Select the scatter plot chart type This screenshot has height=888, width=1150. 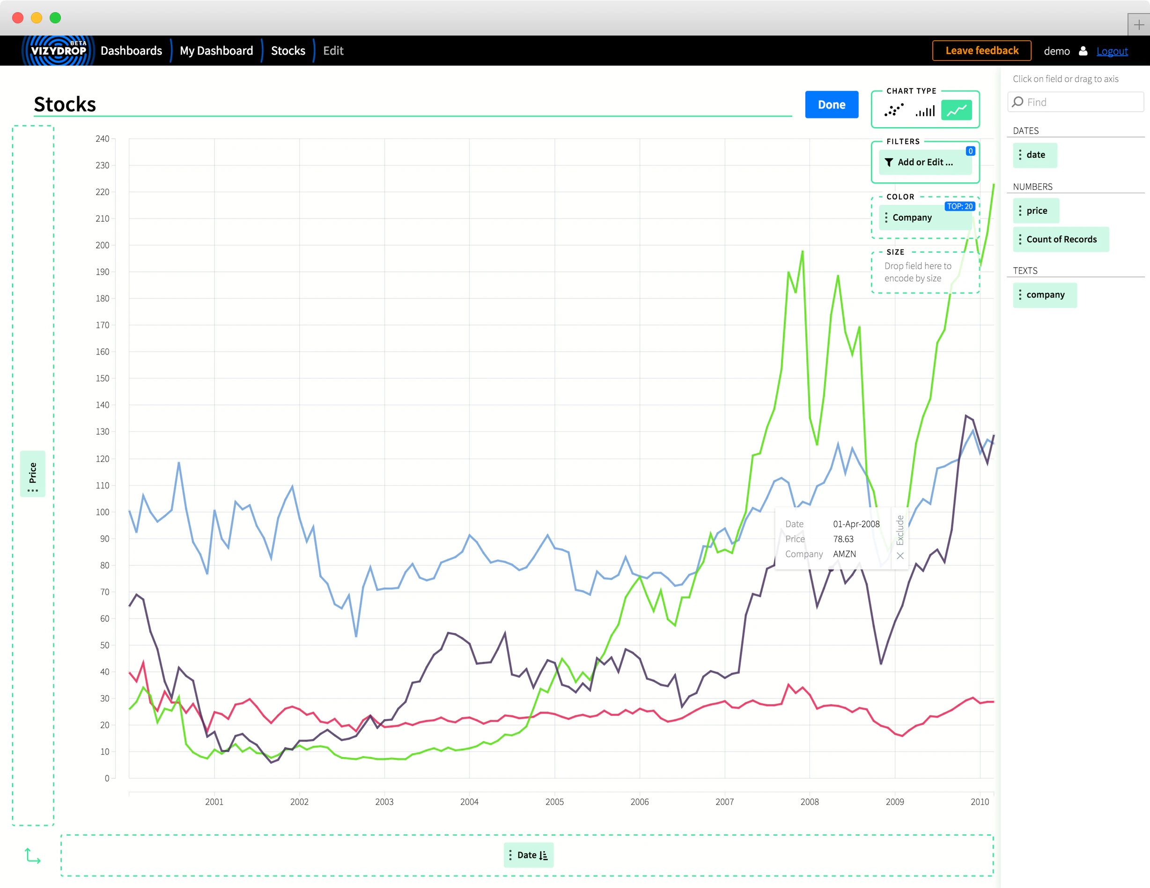pos(893,110)
